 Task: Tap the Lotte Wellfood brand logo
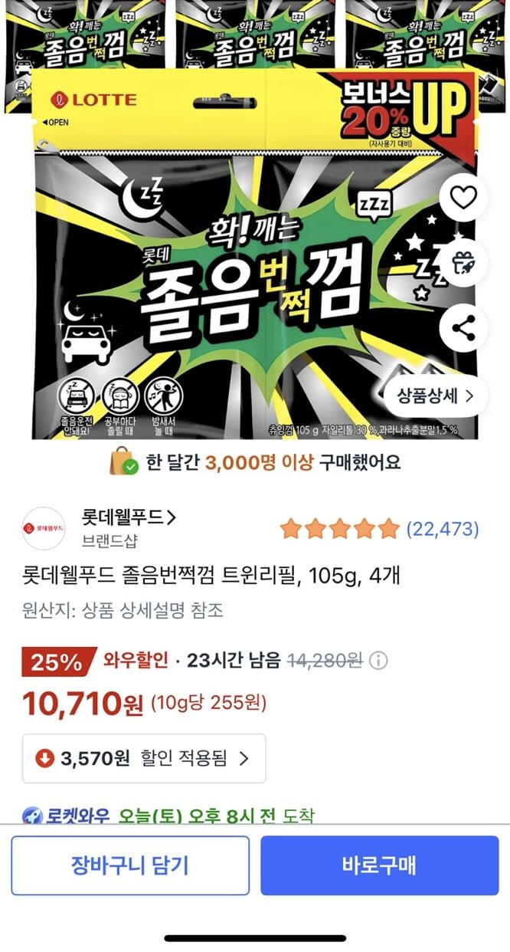pos(44,528)
